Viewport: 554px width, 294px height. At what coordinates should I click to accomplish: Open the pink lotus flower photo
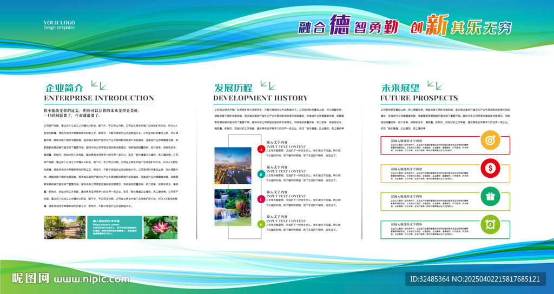point(160,228)
